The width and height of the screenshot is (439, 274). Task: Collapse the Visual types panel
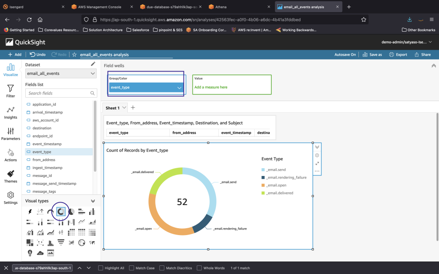pyautogui.click(x=93, y=201)
